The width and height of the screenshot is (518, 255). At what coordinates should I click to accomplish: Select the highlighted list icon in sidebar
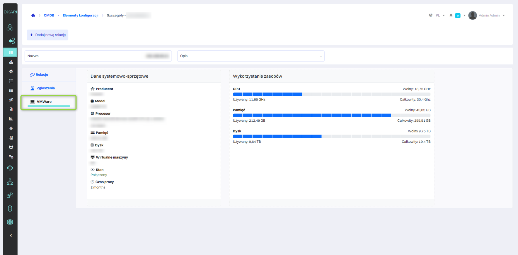(x=11, y=53)
